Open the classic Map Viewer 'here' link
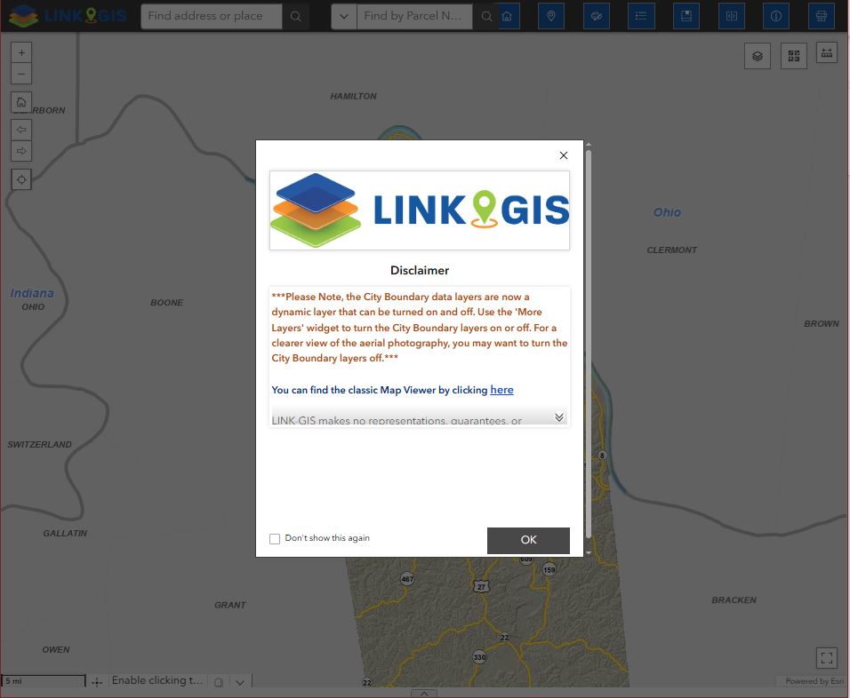Screen dimensions: 850x698 click(501, 390)
